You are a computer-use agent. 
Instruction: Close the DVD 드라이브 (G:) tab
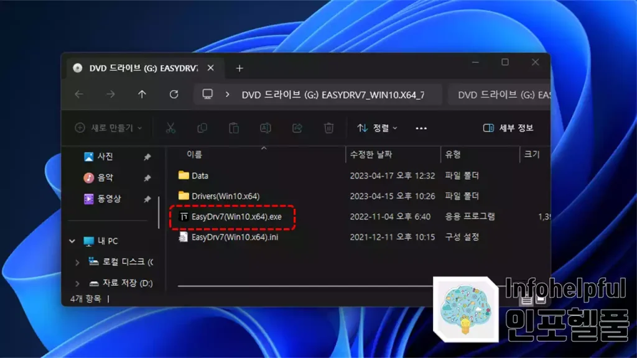[x=210, y=68]
